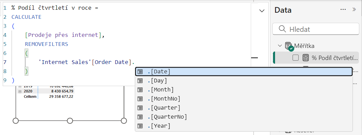Image resolution: width=362 pixels, height=135 pixels.
Task: Click the column icon beside .[Quarter] suggestion
Action: [x=140, y=108]
